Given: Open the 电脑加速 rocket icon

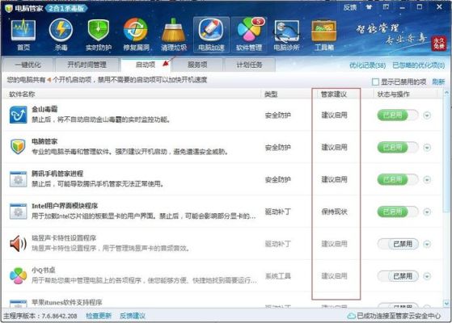Looking at the screenshot, I should [211, 35].
